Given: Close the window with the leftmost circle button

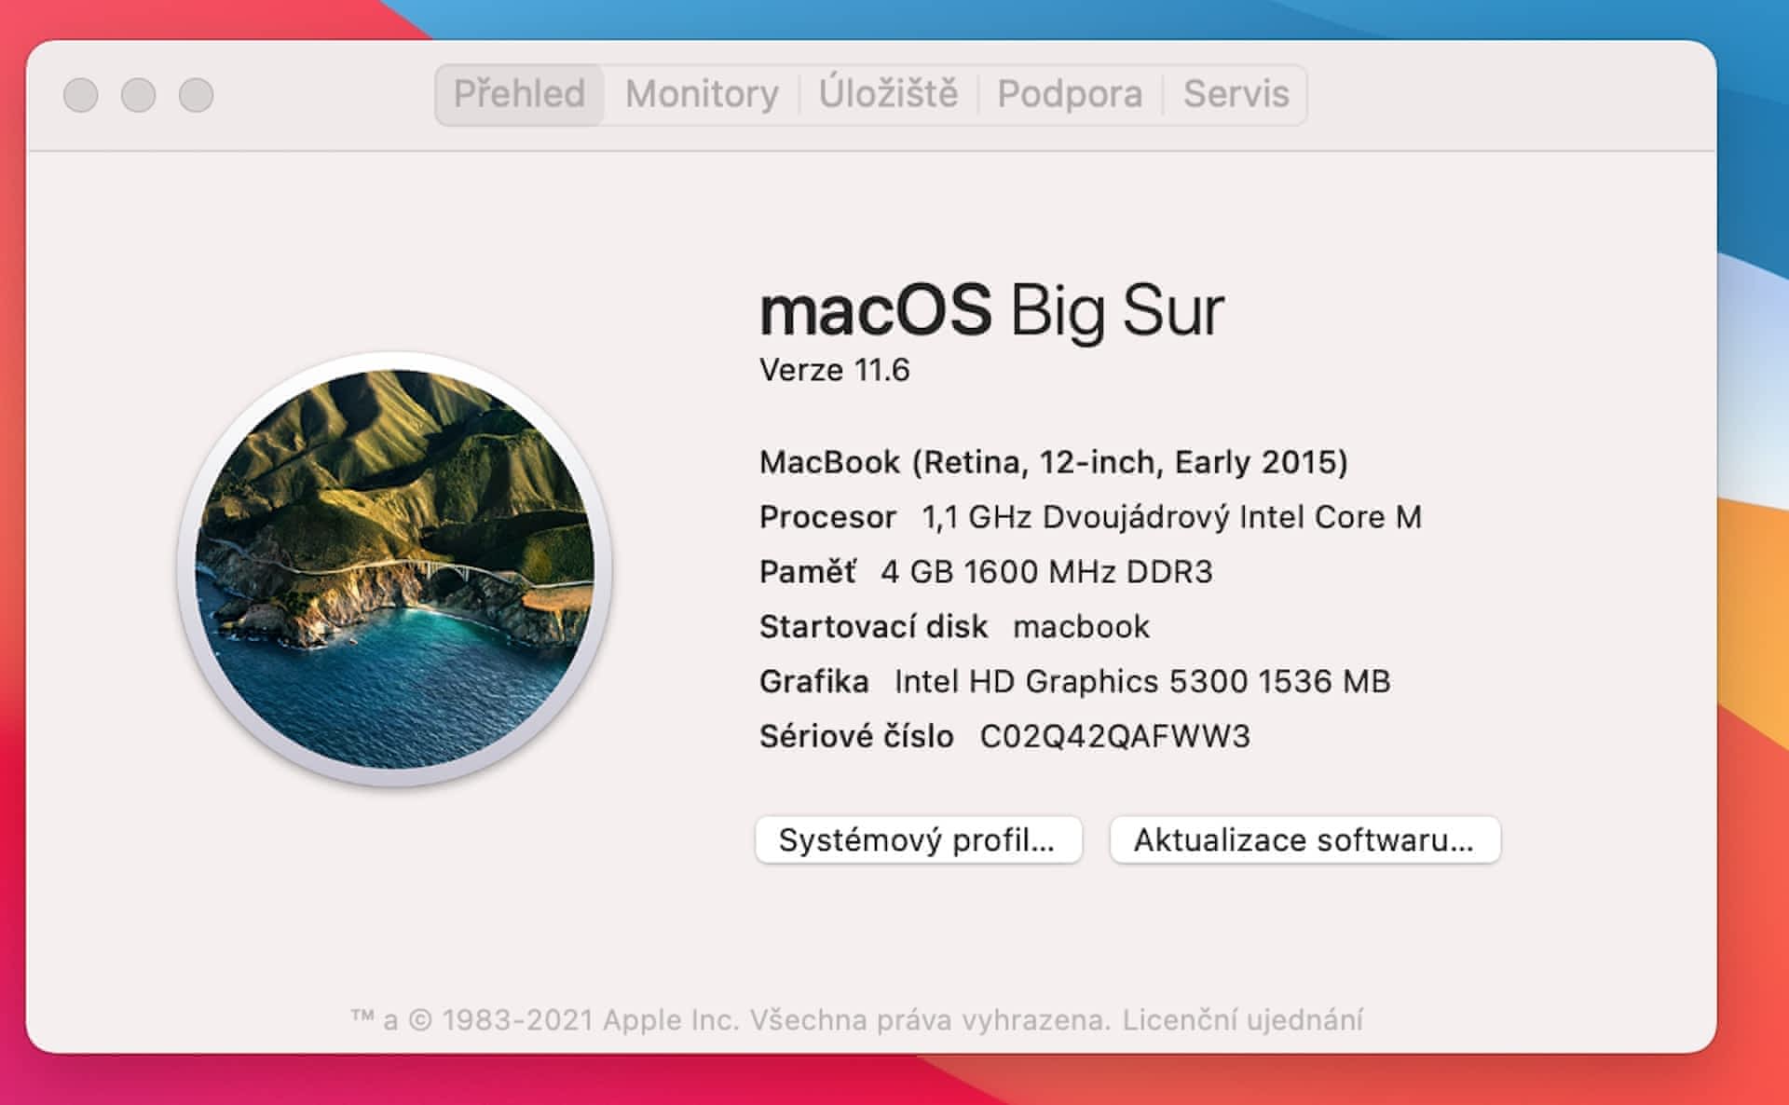Looking at the screenshot, I should (x=81, y=95).
